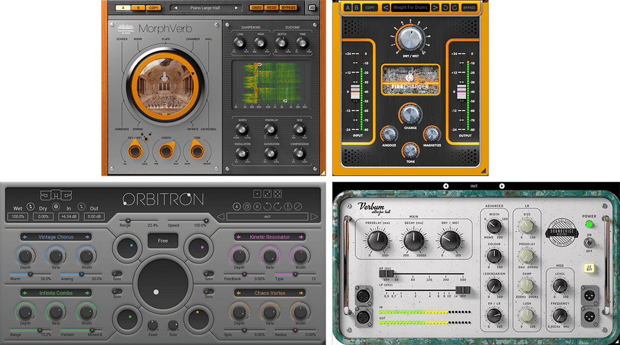
Task: Select Orbitron's circled A state icon
Action: coord(237,206)
